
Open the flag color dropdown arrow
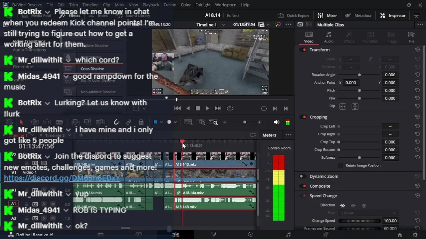coord(161,122)
